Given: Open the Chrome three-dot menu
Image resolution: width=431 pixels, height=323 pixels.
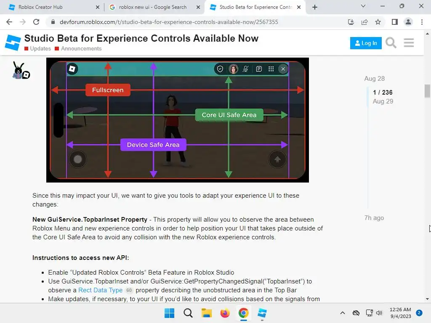Looking at the screenshot, I should 422,22.
